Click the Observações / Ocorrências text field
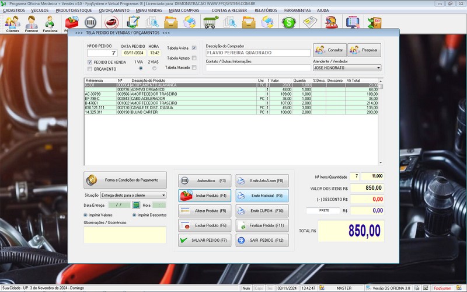The width and height of the screenshot is (467, 292). [x=125, y=234]
